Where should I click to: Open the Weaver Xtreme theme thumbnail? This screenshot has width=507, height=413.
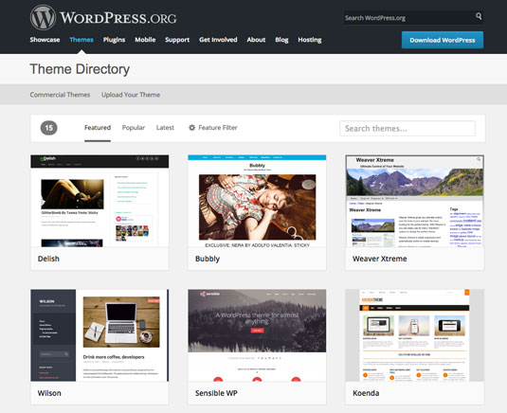415,201
